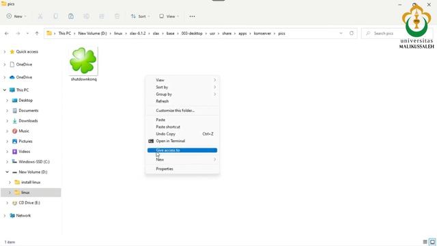
Task: Click the Delete trash icon
Action: pyautogui.click(x=117, y=16)
